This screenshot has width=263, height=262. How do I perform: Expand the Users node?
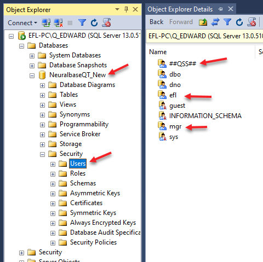53,164
